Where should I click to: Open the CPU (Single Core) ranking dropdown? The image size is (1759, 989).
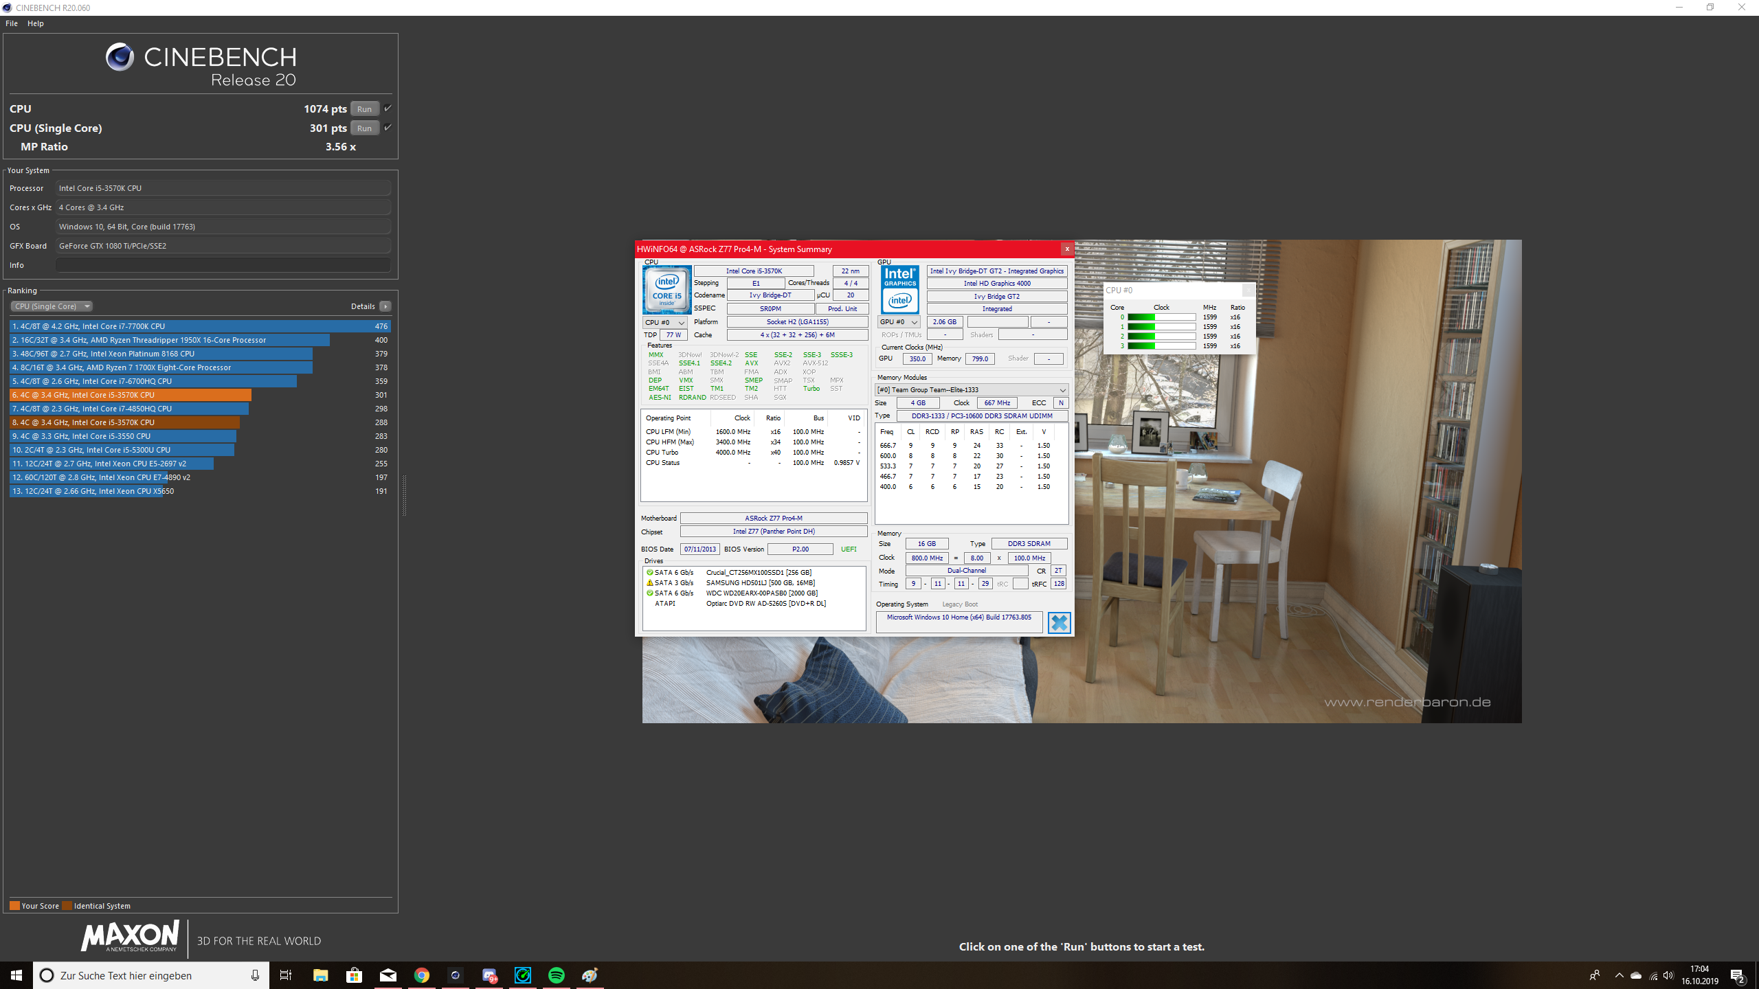52,306
